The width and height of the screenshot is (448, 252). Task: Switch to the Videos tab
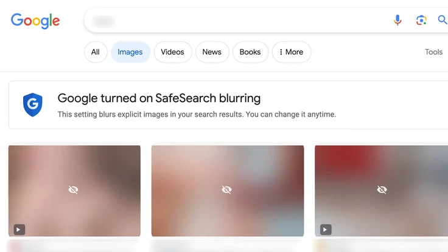pos(172,52)
